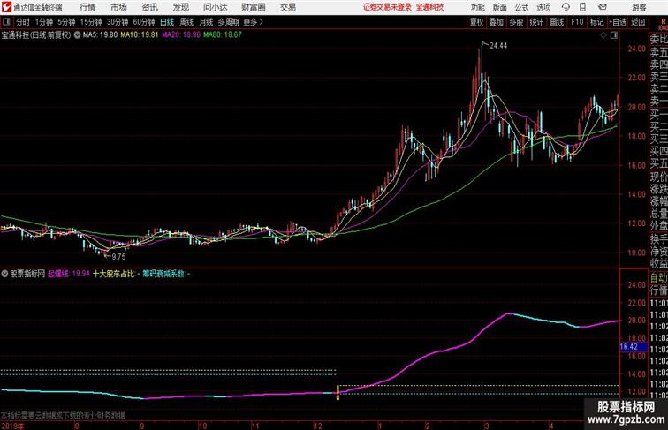
Task: Click the 2019年 date axis label
Action: point(12,426)
